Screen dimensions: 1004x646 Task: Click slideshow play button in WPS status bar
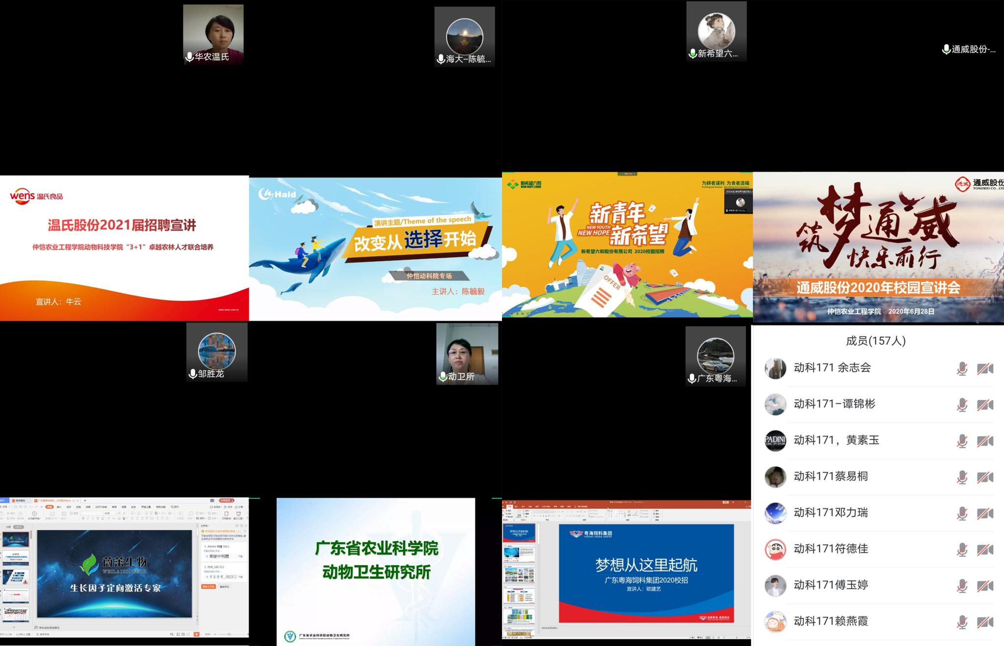click(196, 634)
